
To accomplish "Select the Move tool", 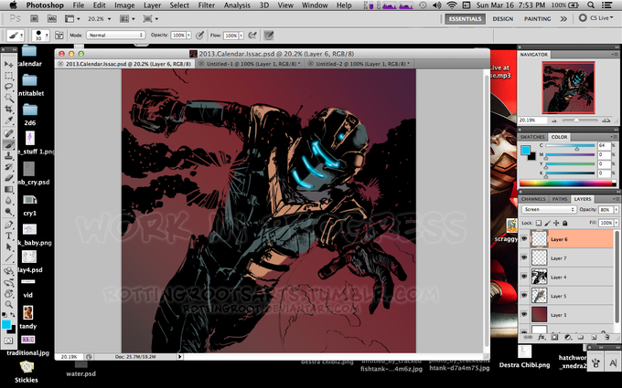I will click(9, 64).
